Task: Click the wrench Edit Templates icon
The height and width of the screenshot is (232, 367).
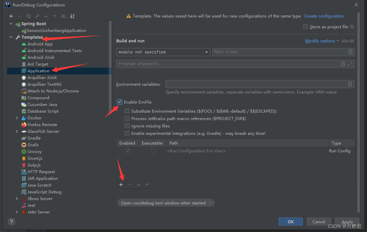Action: 37,16
